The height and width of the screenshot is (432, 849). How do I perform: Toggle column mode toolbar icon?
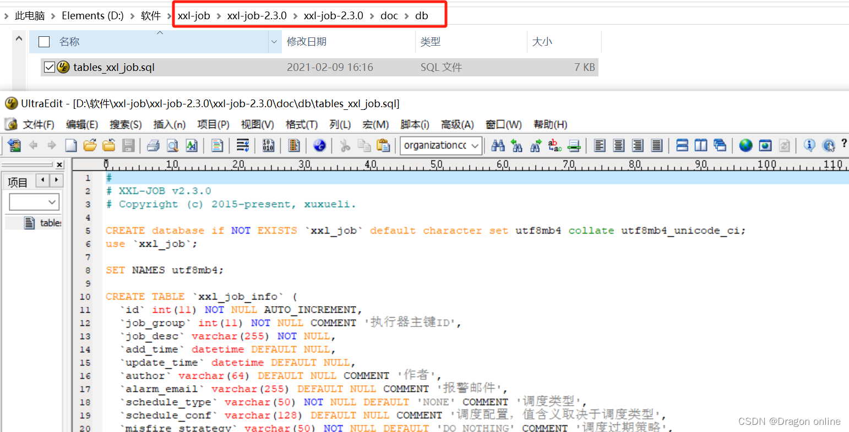294,145
